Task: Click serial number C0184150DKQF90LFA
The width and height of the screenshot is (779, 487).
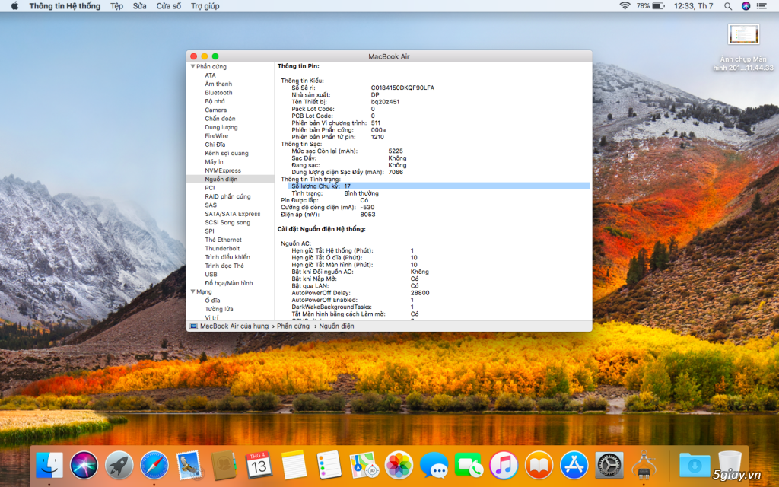Action: 402,88
